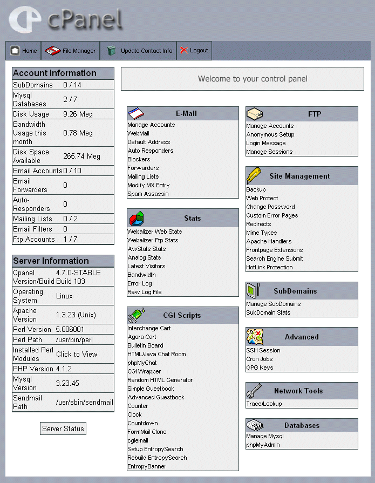Screen dimensions: 375x483
Task: Open phpMyAdmin under Databases
Action: [x=263, y=445]
